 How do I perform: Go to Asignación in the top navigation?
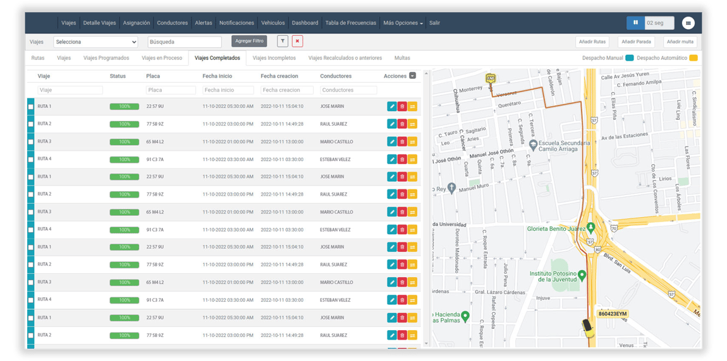click(x=137, y=23)
